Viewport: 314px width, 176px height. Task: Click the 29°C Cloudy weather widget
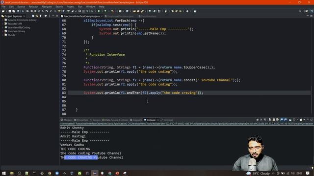pyautogui.click(x=258, y=173)
